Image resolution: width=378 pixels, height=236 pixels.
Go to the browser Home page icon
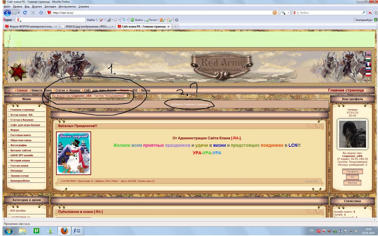[41, 13]
